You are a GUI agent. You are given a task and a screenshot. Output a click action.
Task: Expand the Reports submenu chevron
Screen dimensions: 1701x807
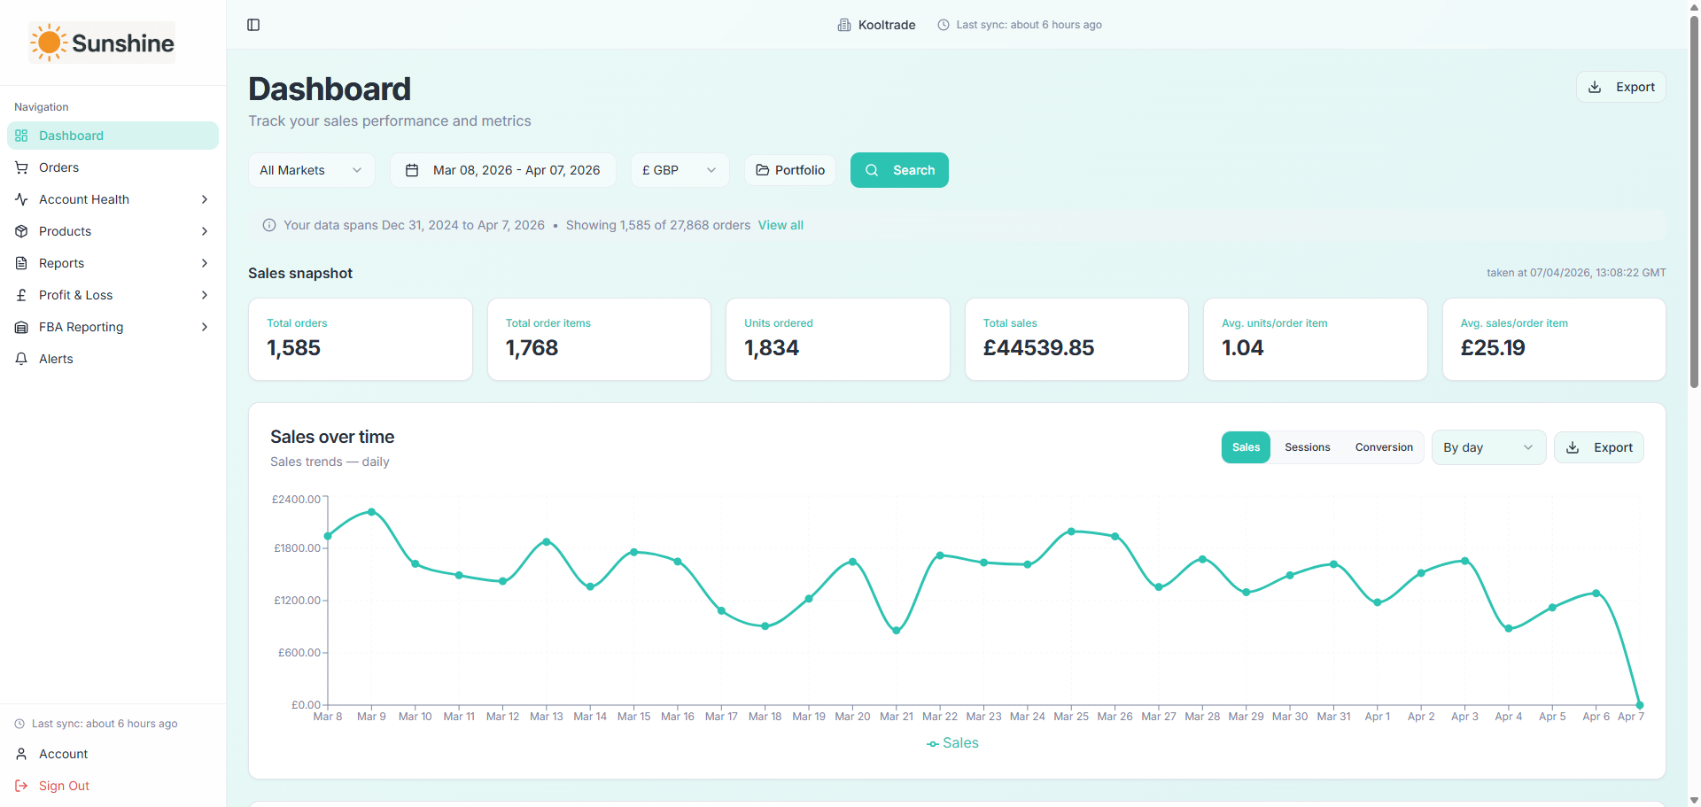pos(205,263)
